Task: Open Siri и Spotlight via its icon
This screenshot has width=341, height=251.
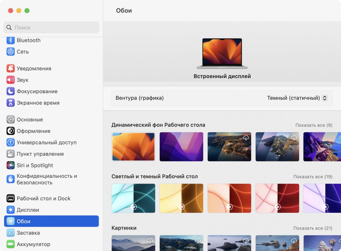Action: 10,165
